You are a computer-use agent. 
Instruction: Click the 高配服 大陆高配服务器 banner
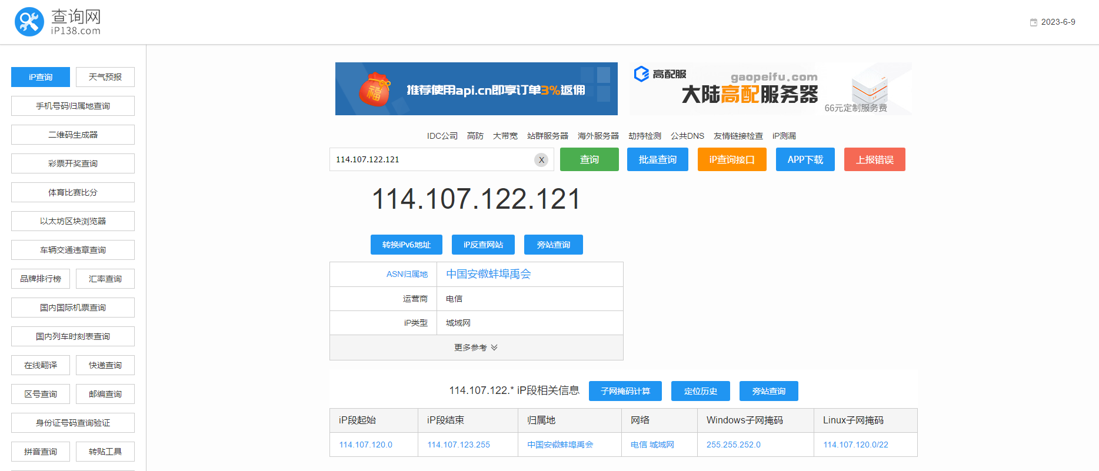point(771,89)
